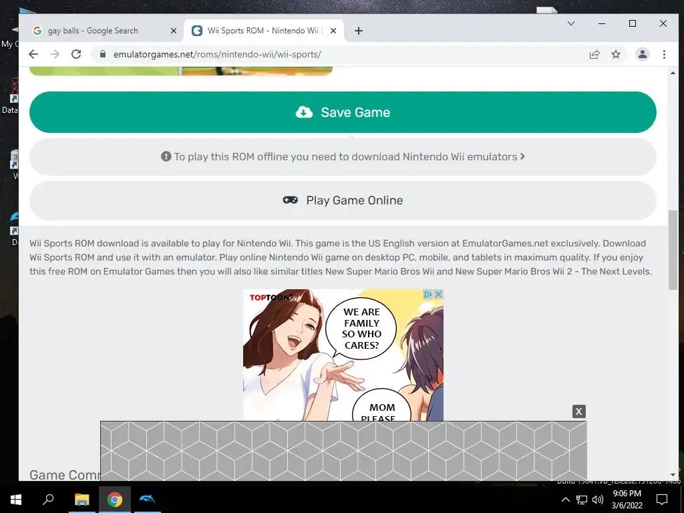Close the gay balls Google Search tab
This screenshot has height=513, width=684.
pos(173,31)
